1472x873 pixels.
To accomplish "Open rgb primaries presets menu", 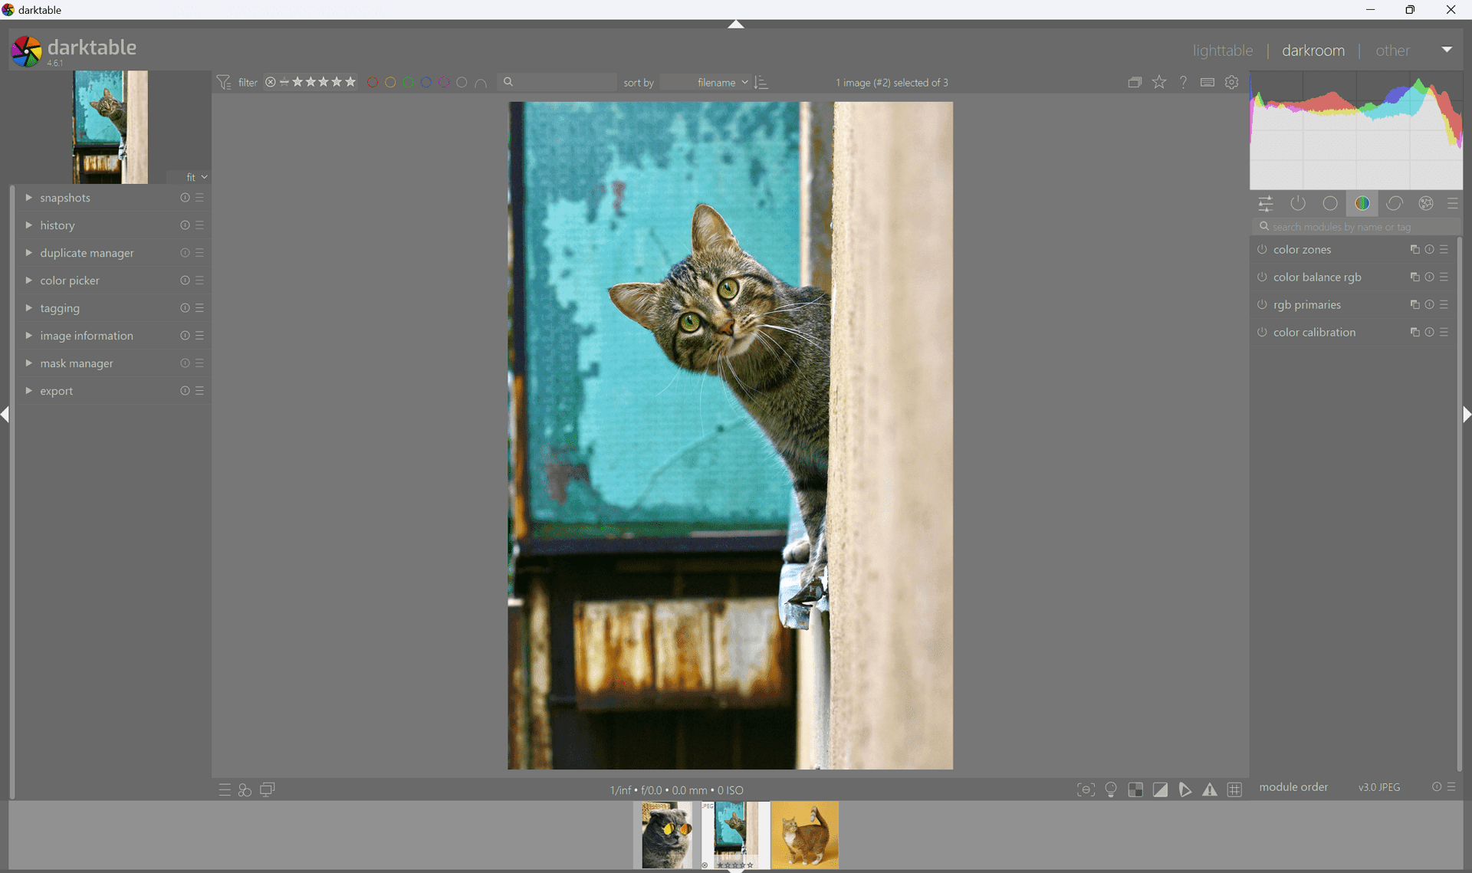I will (x=1444, y=305).
